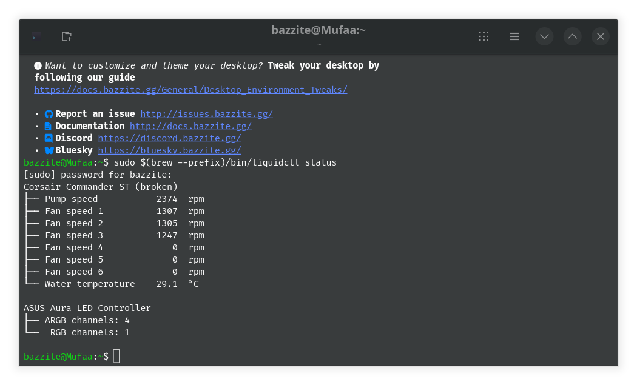Open a new terminal tab
The image size is (637, 385).
[x=67, y=36]
